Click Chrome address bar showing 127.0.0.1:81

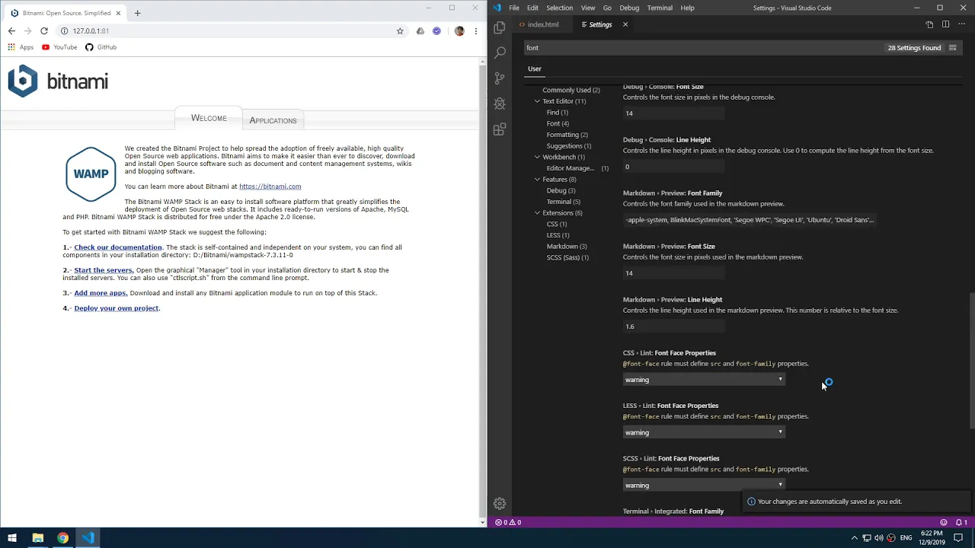click(x=229, y=31)
